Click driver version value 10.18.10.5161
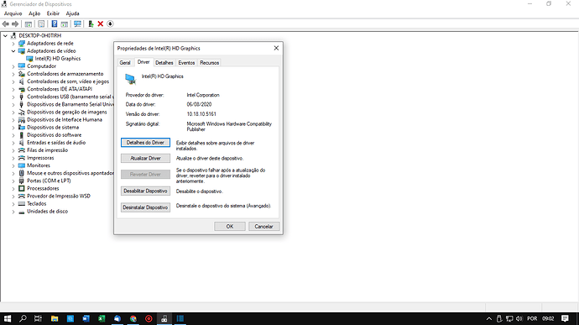Screen dimensions: 579x325 pyautogui.click(x=201, y=114)
